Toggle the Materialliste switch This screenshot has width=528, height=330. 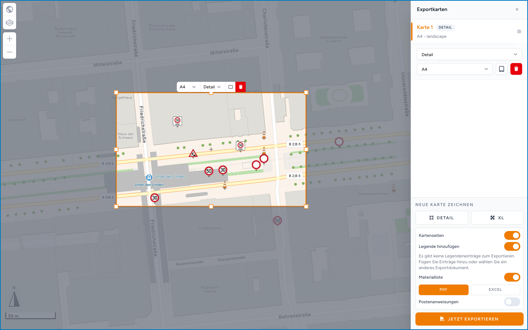point(512,277)
